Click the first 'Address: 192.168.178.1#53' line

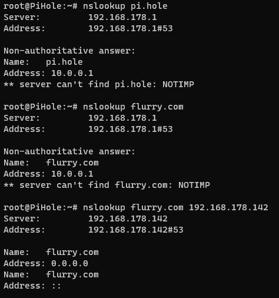tap(88, 28)
